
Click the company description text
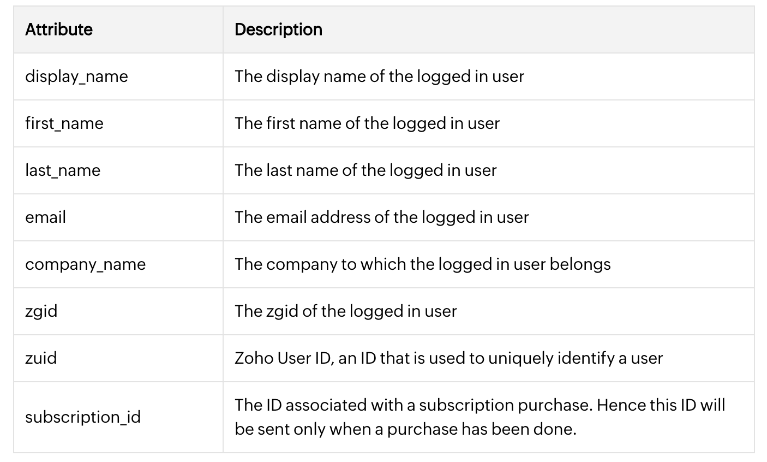coord(423,264)
